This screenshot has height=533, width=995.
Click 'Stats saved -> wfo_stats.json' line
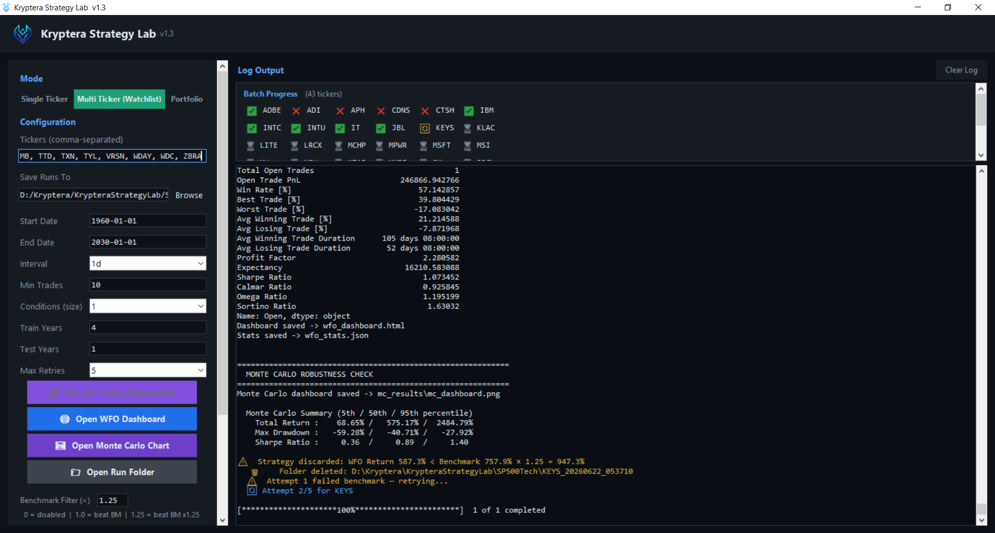click(x=303, y=336)
